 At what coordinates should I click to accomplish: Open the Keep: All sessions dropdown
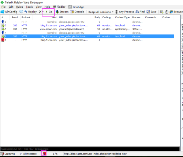[101, 12]
